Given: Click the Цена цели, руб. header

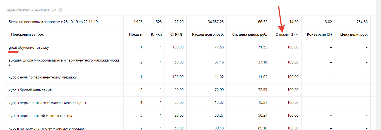Looking at the screenshot, I should pos(354,35).
